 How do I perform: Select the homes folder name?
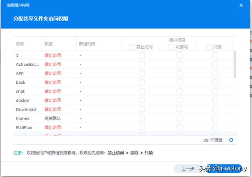pyautogui.click(x=23, y=118)
